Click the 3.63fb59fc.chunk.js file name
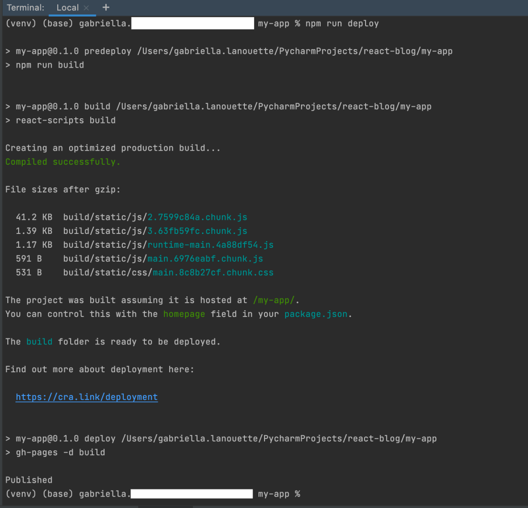 click(197, 231)
